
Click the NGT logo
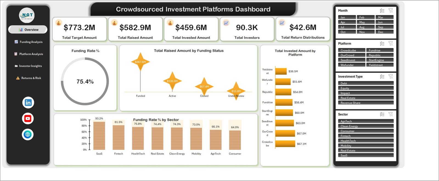[x=27, y=15]
